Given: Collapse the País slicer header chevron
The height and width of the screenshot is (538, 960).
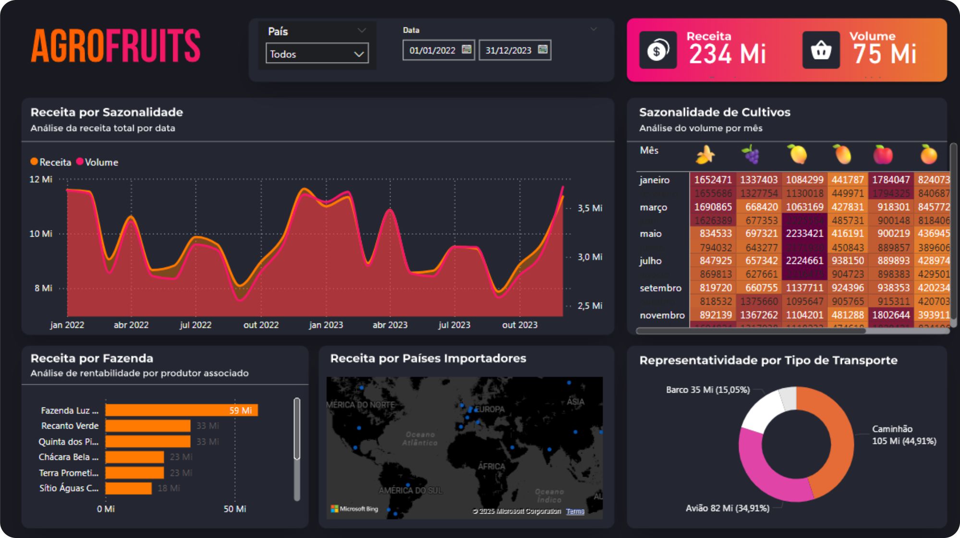Looking at the screenshot, I should click(x=362, y=31).
